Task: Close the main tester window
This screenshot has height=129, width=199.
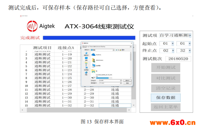Action: tap(193, 16)
